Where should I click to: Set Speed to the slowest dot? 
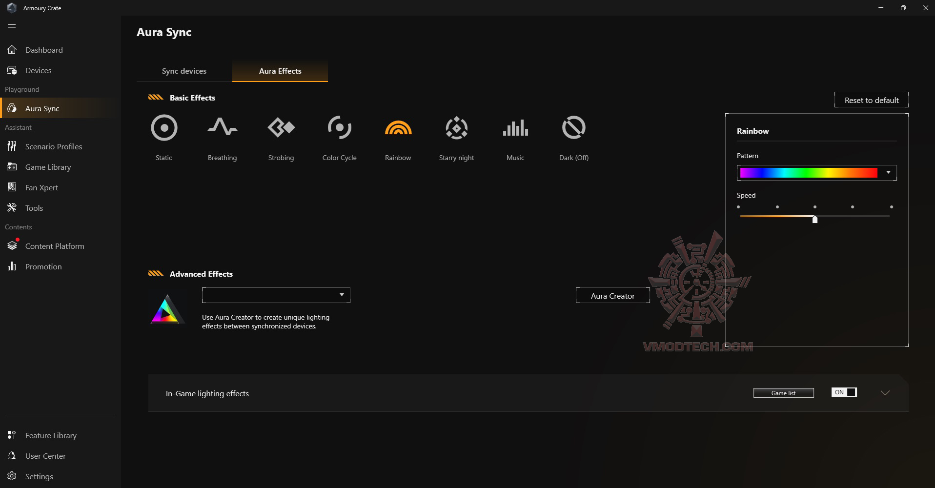click(738, 207)
